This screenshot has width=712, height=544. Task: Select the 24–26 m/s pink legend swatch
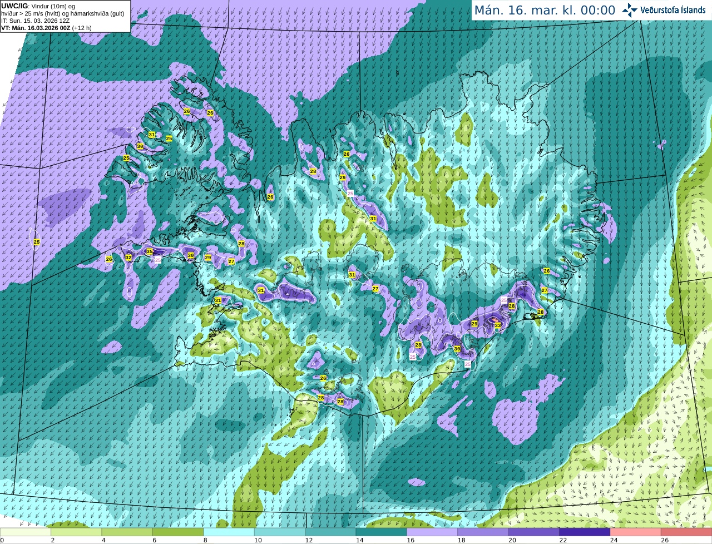pyautogui.click(x=635, y=532)
